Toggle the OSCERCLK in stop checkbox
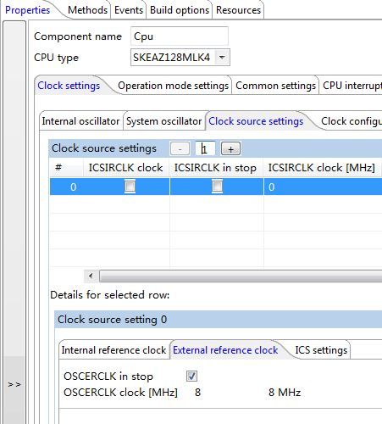Image resolution: width=382 pixels, height=424 pixels. coord(191,376)
